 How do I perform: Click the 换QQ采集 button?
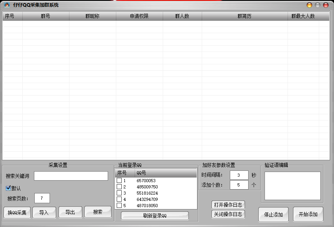(17, 213)
